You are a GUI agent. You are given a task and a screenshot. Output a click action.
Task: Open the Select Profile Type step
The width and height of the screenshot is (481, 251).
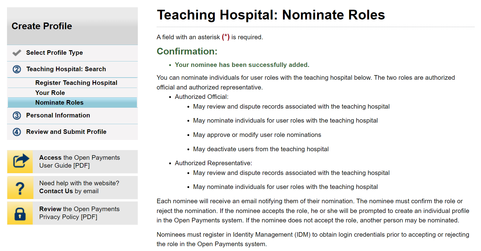coord(54,53)
